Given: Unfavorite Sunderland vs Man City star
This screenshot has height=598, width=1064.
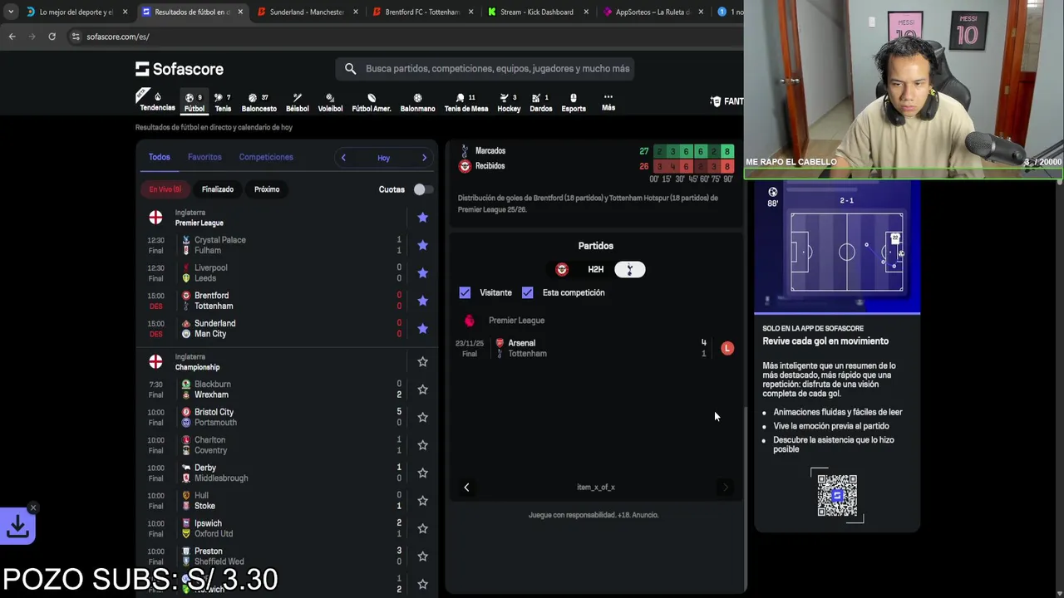Looking at the screenshot, I should [x=422, y=329].
